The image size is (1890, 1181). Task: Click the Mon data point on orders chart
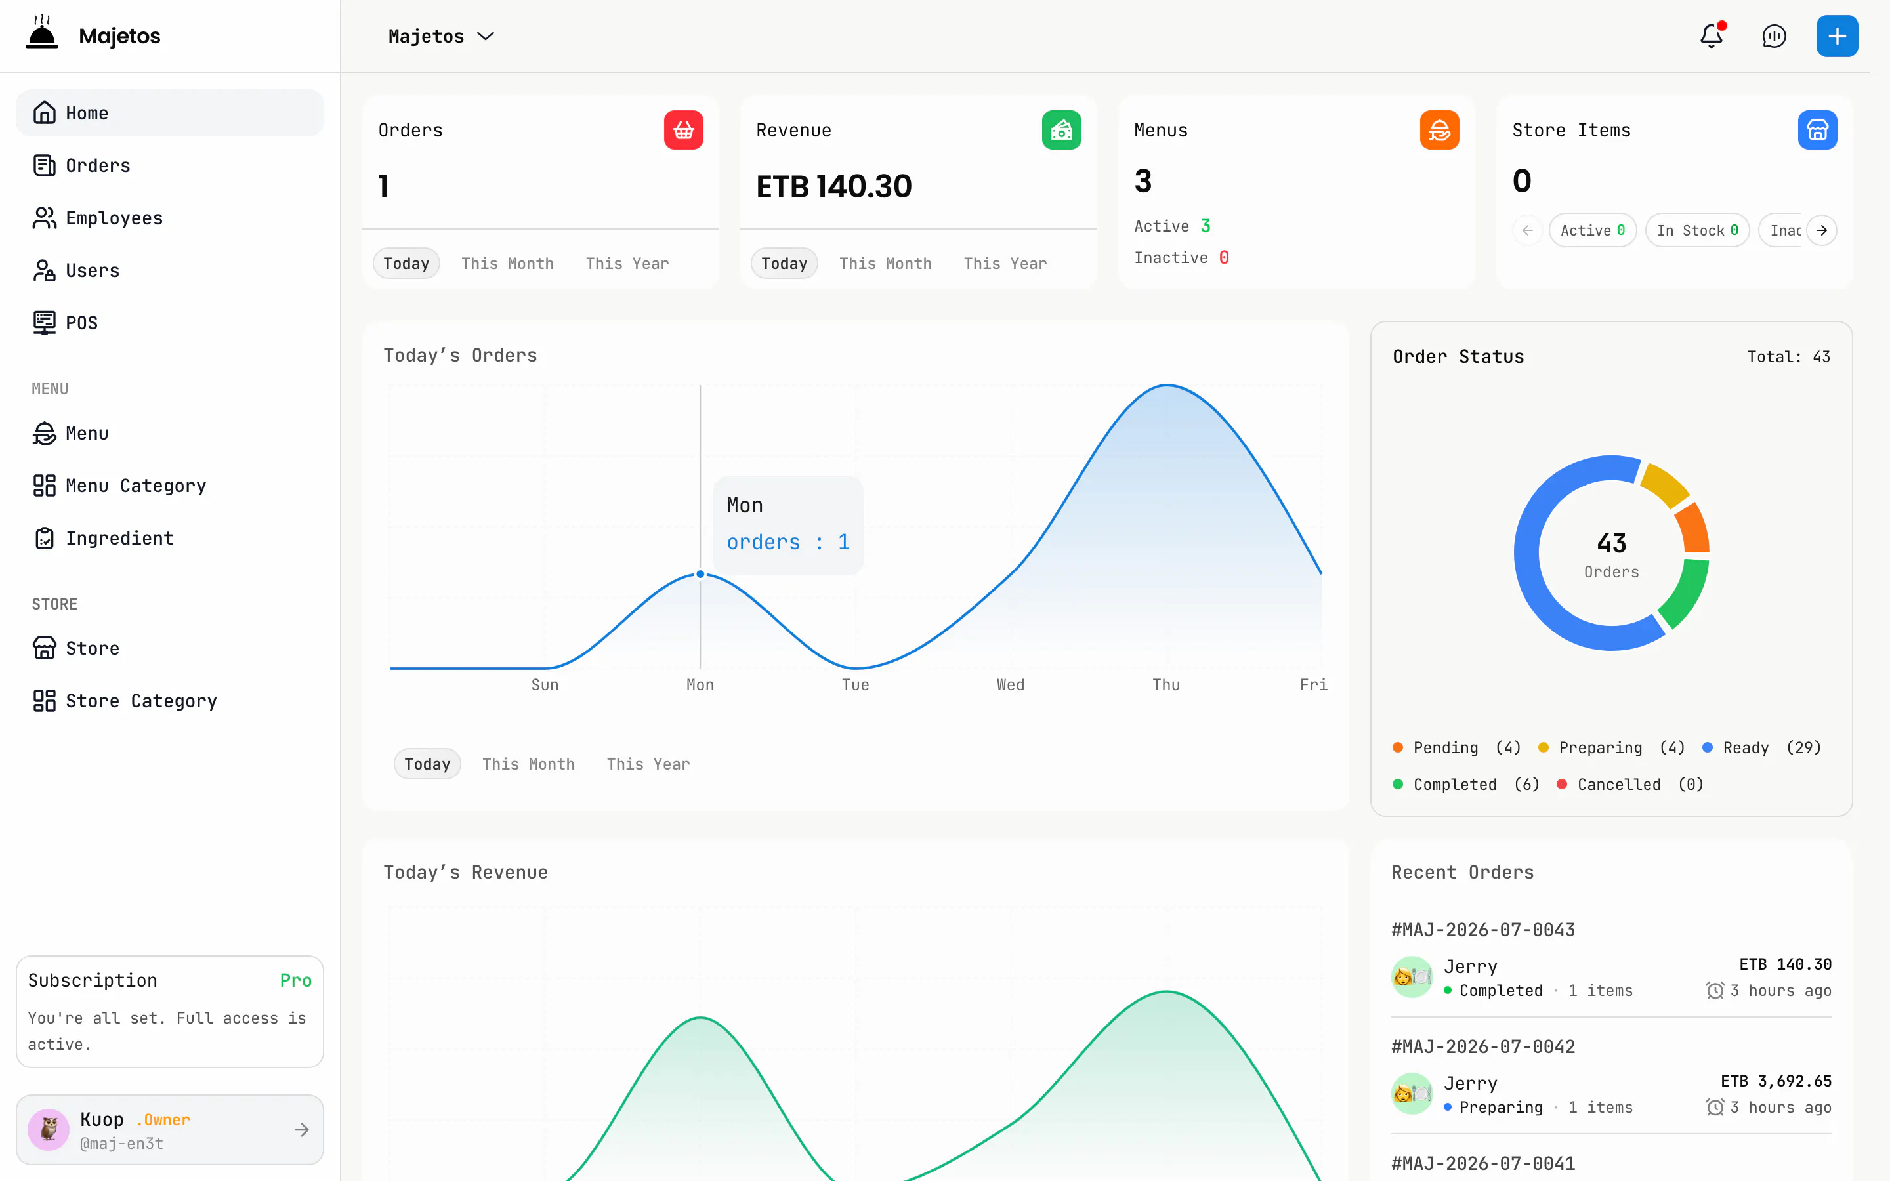pyautogui.click(x=701, y=574)
